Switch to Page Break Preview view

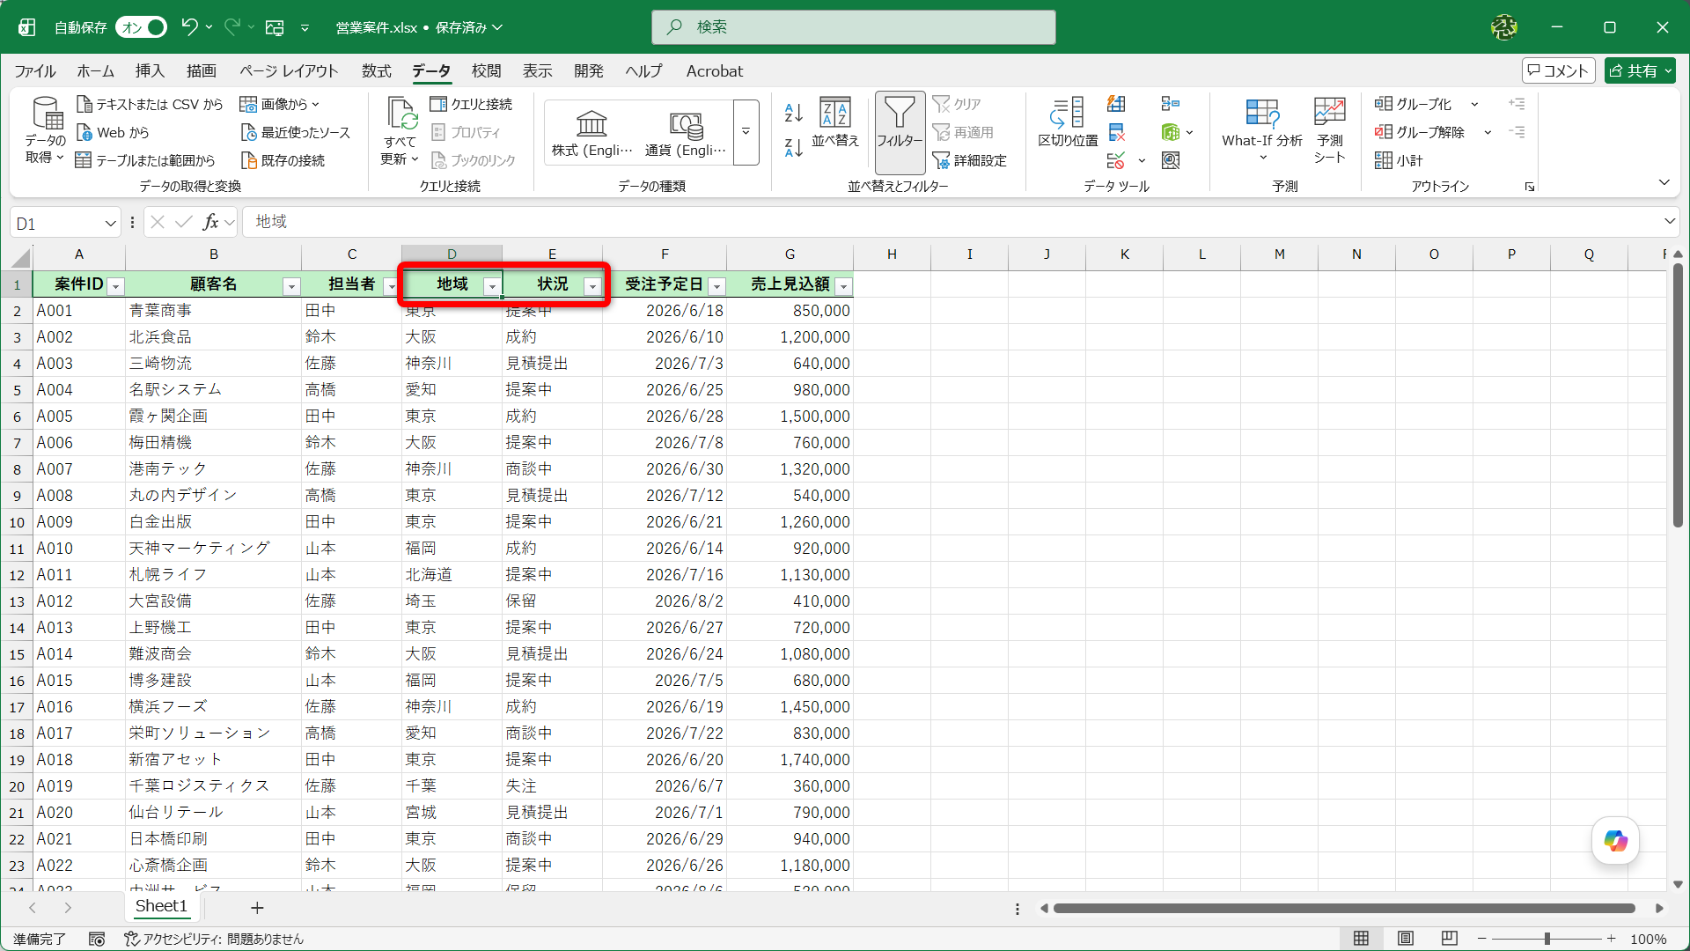click(x=1450, y=939)
